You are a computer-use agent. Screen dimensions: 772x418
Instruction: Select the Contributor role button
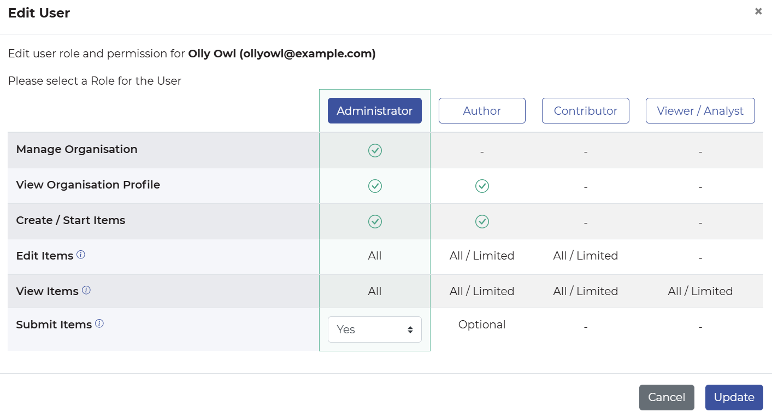[585, 110]
